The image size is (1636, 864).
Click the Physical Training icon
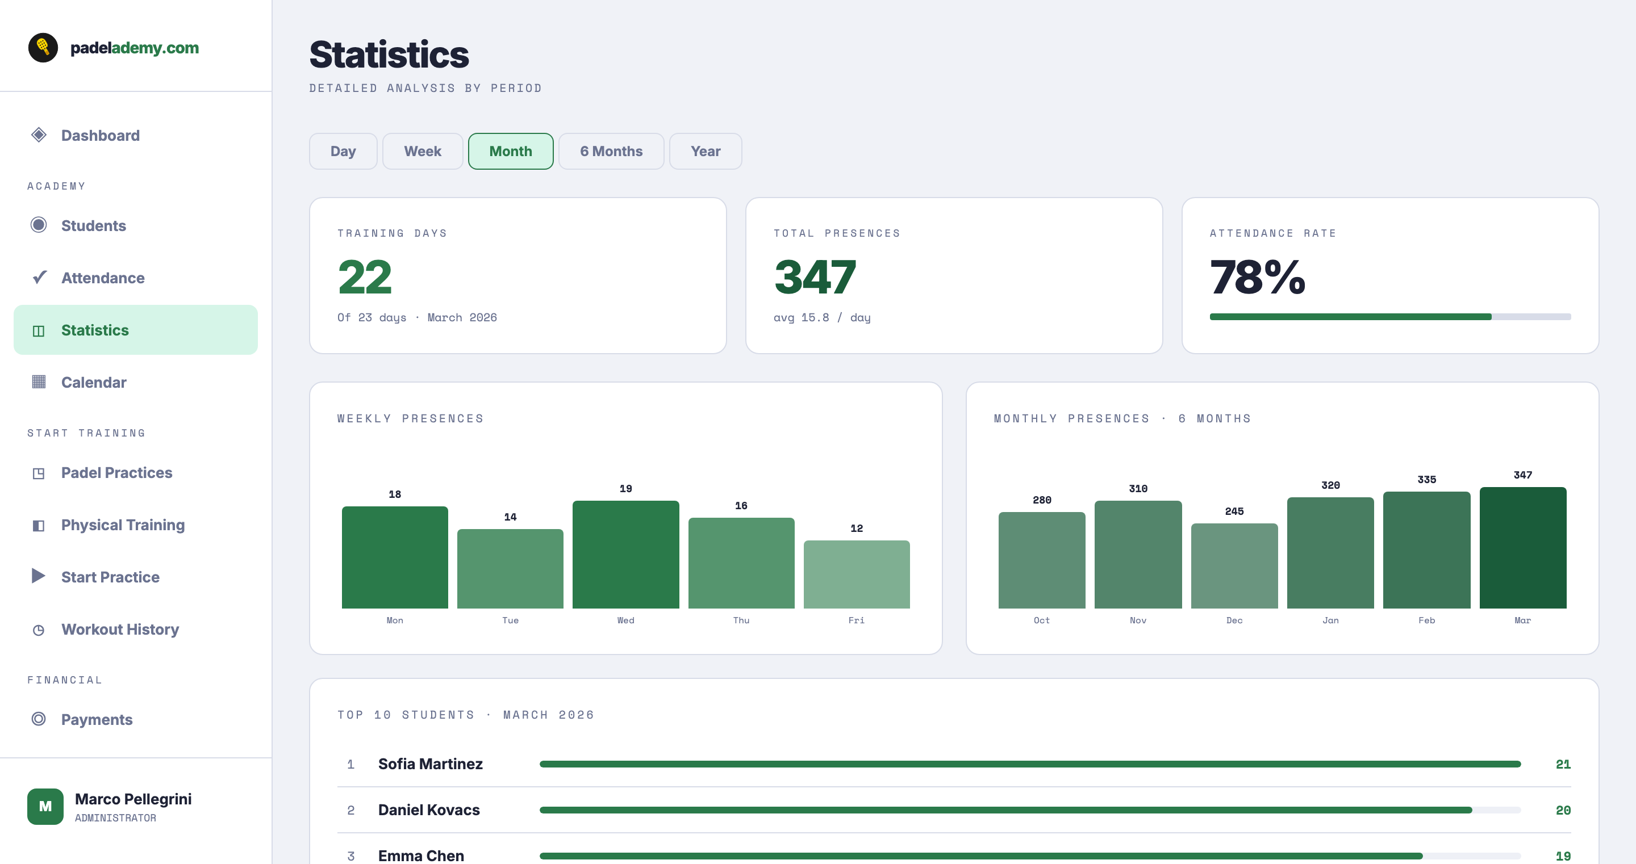39,525
